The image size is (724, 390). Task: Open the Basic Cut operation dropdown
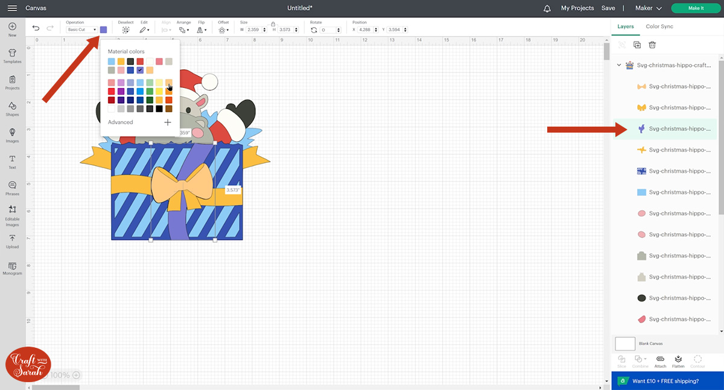[x=81, y=30]
